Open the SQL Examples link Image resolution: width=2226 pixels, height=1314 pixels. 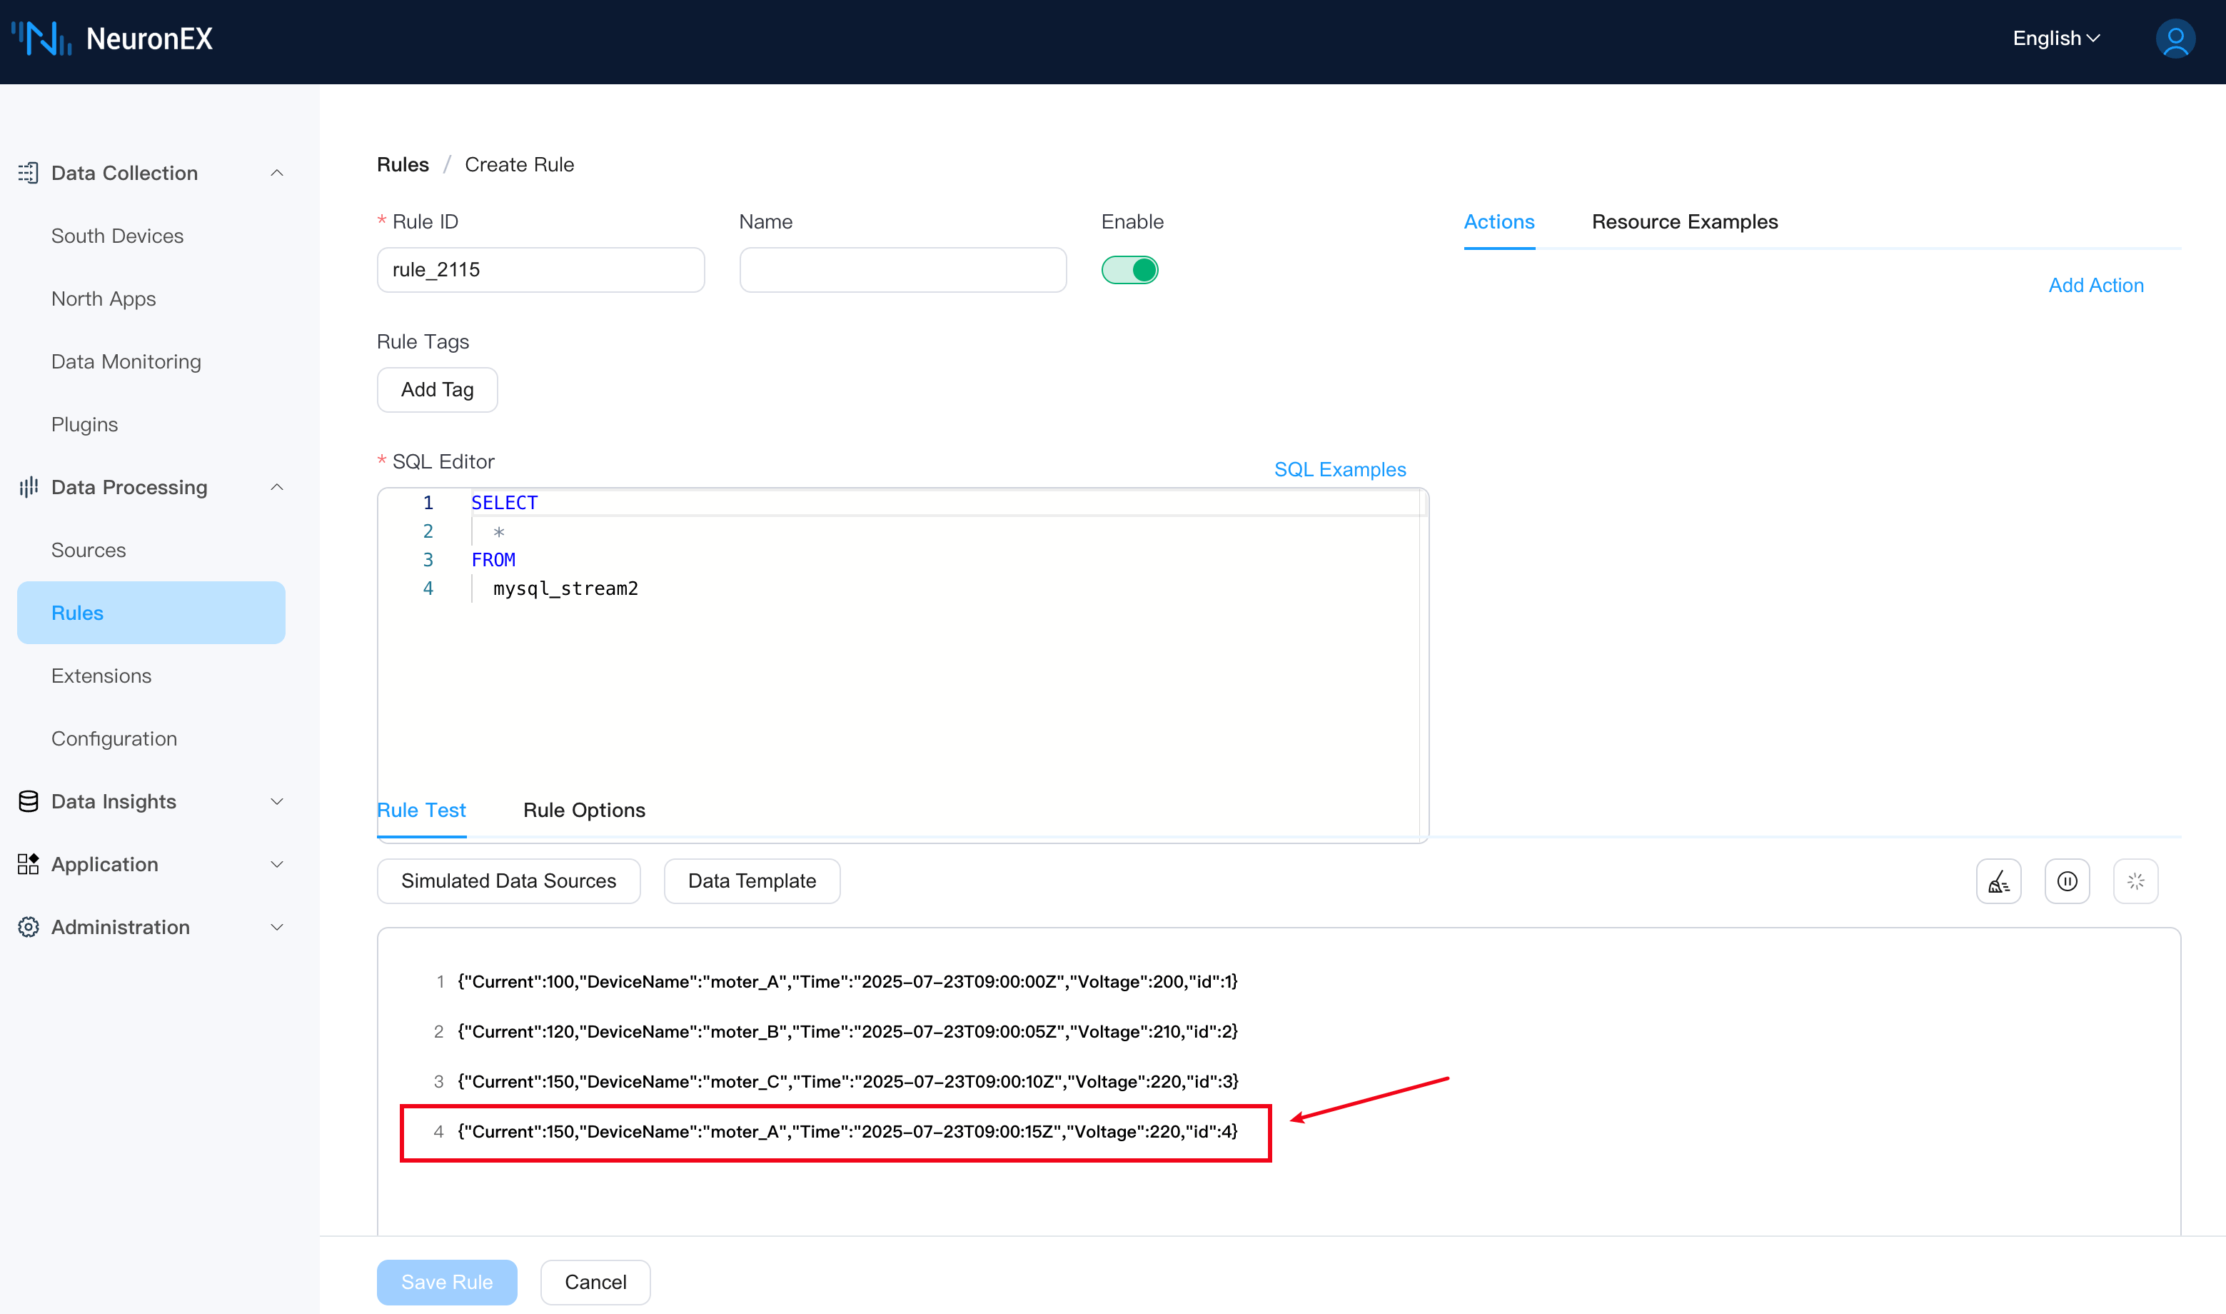pos(1339,469)
